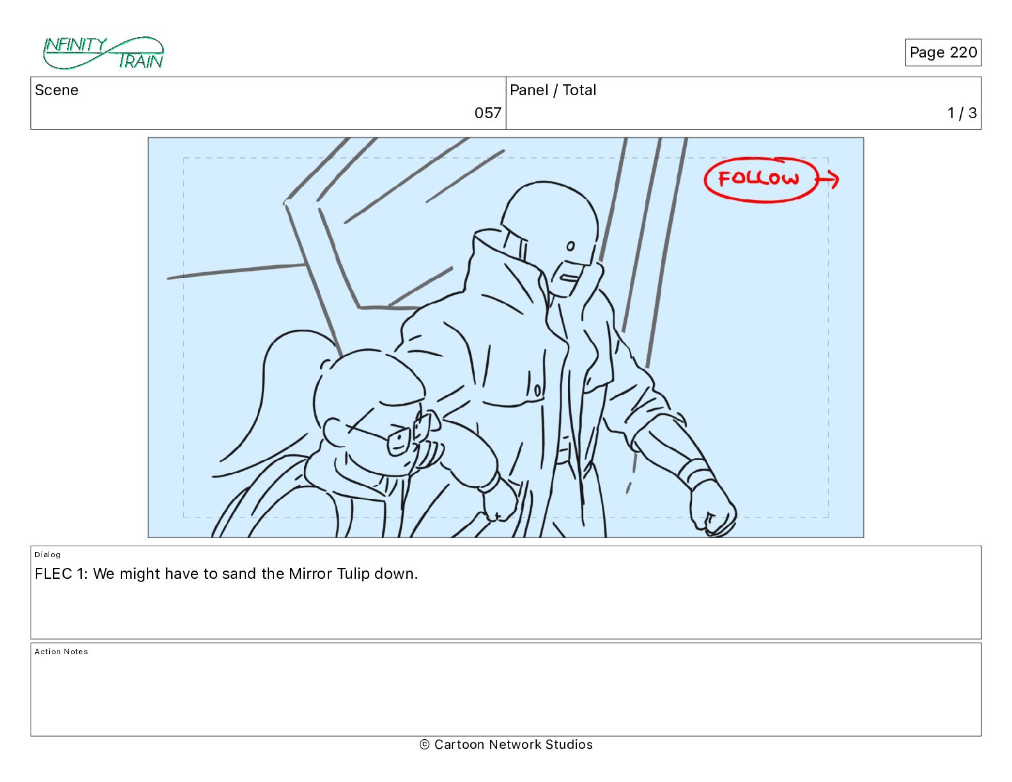Click the Cartoon Network Studios copyright
This screenshot has width=1012, height=782.
[x=506, y=744]
